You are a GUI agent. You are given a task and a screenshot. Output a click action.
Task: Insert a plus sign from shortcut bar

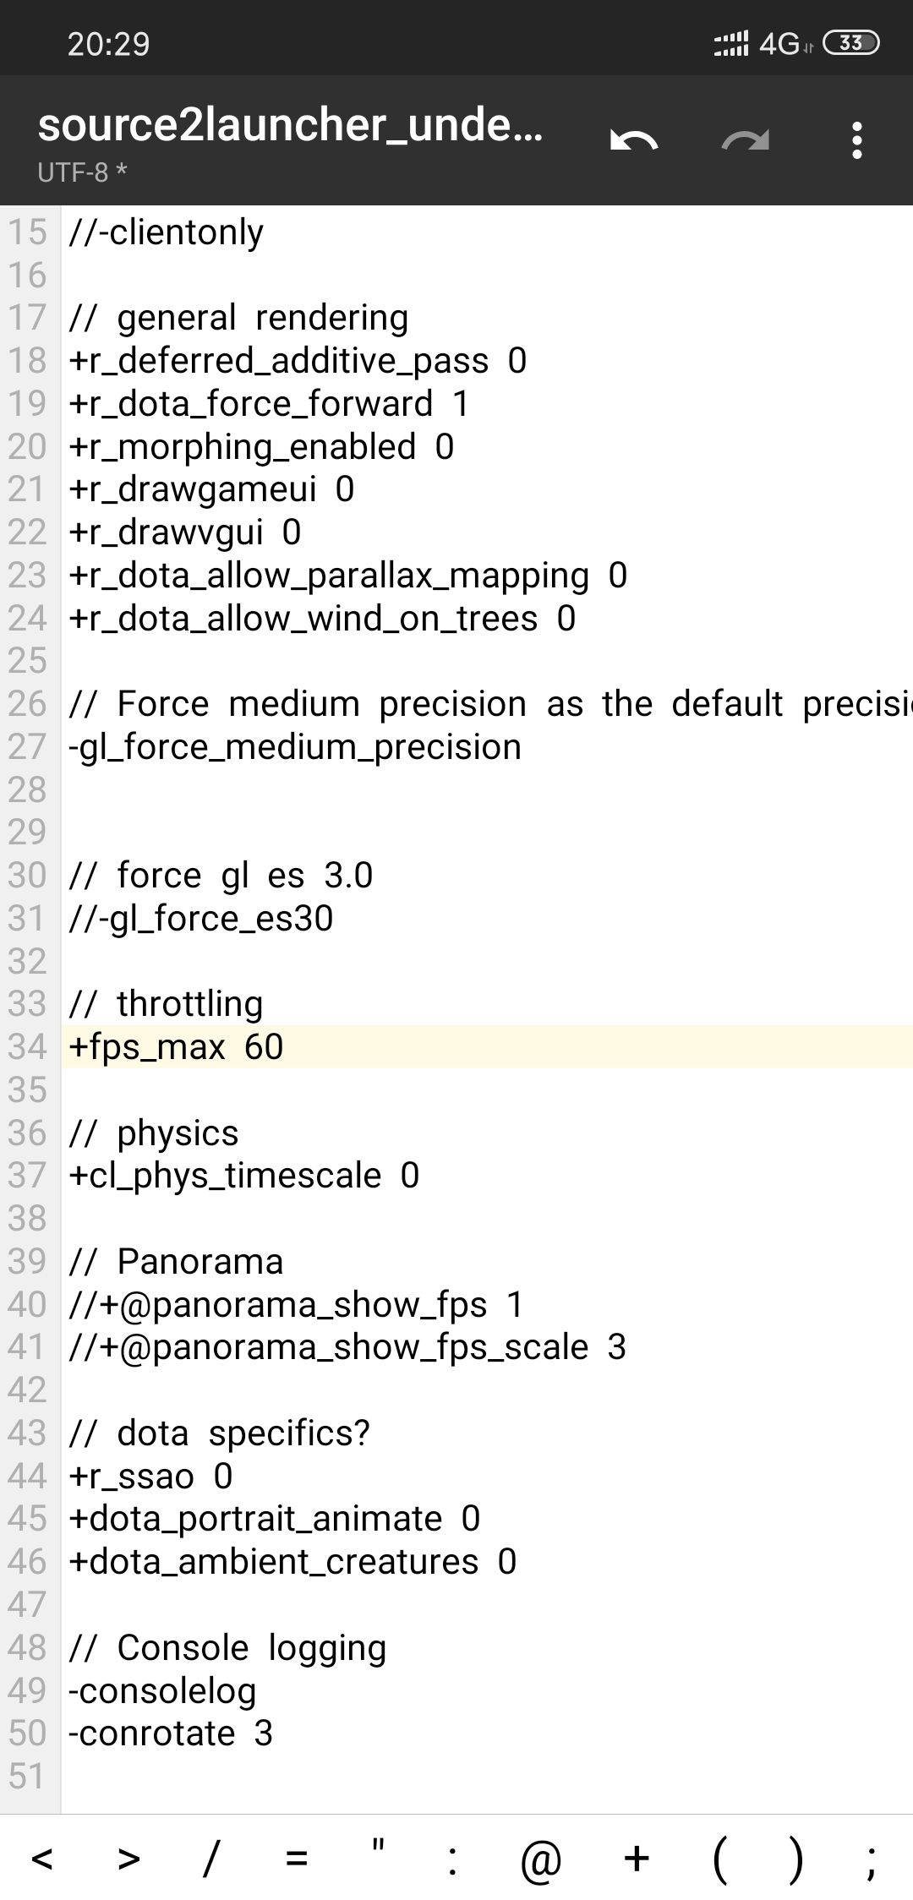point(636,1858)
